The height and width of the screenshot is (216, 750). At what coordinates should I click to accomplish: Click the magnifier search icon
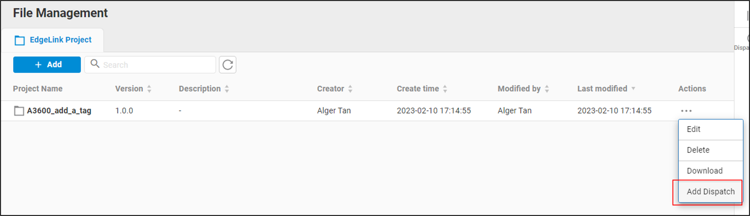pos(95,64)
